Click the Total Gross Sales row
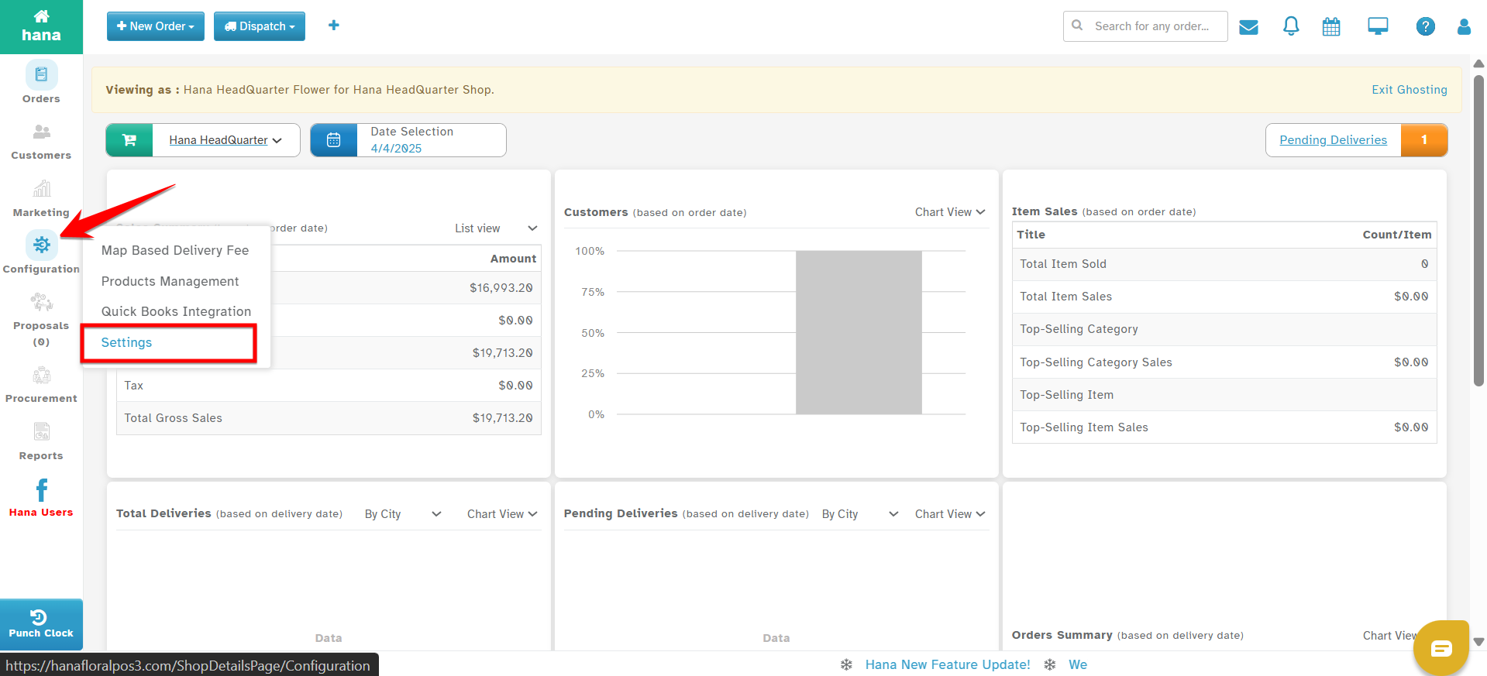1487x676 pixels. tap(329, 418)
